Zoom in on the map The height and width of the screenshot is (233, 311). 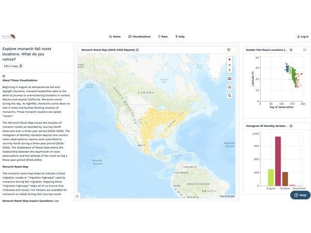(x=230, y=60)
